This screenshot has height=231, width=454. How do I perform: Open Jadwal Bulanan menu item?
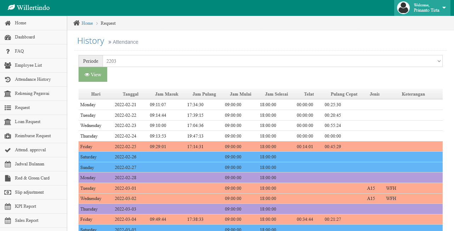[x=33, y=164]
